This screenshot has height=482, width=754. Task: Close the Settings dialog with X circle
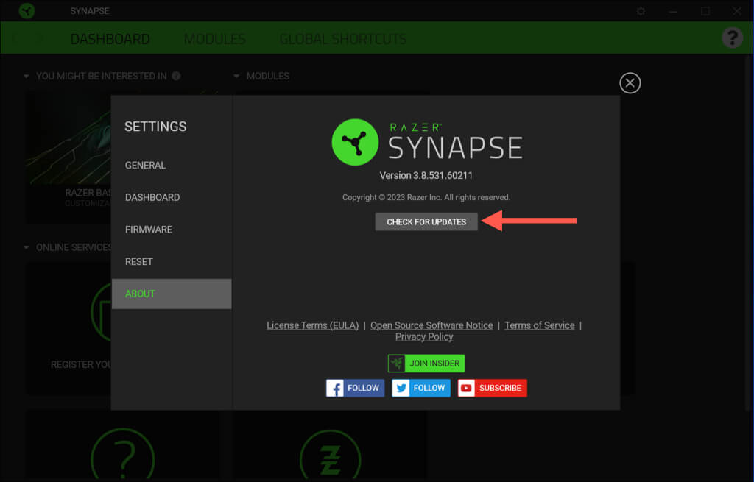[630, 83]
